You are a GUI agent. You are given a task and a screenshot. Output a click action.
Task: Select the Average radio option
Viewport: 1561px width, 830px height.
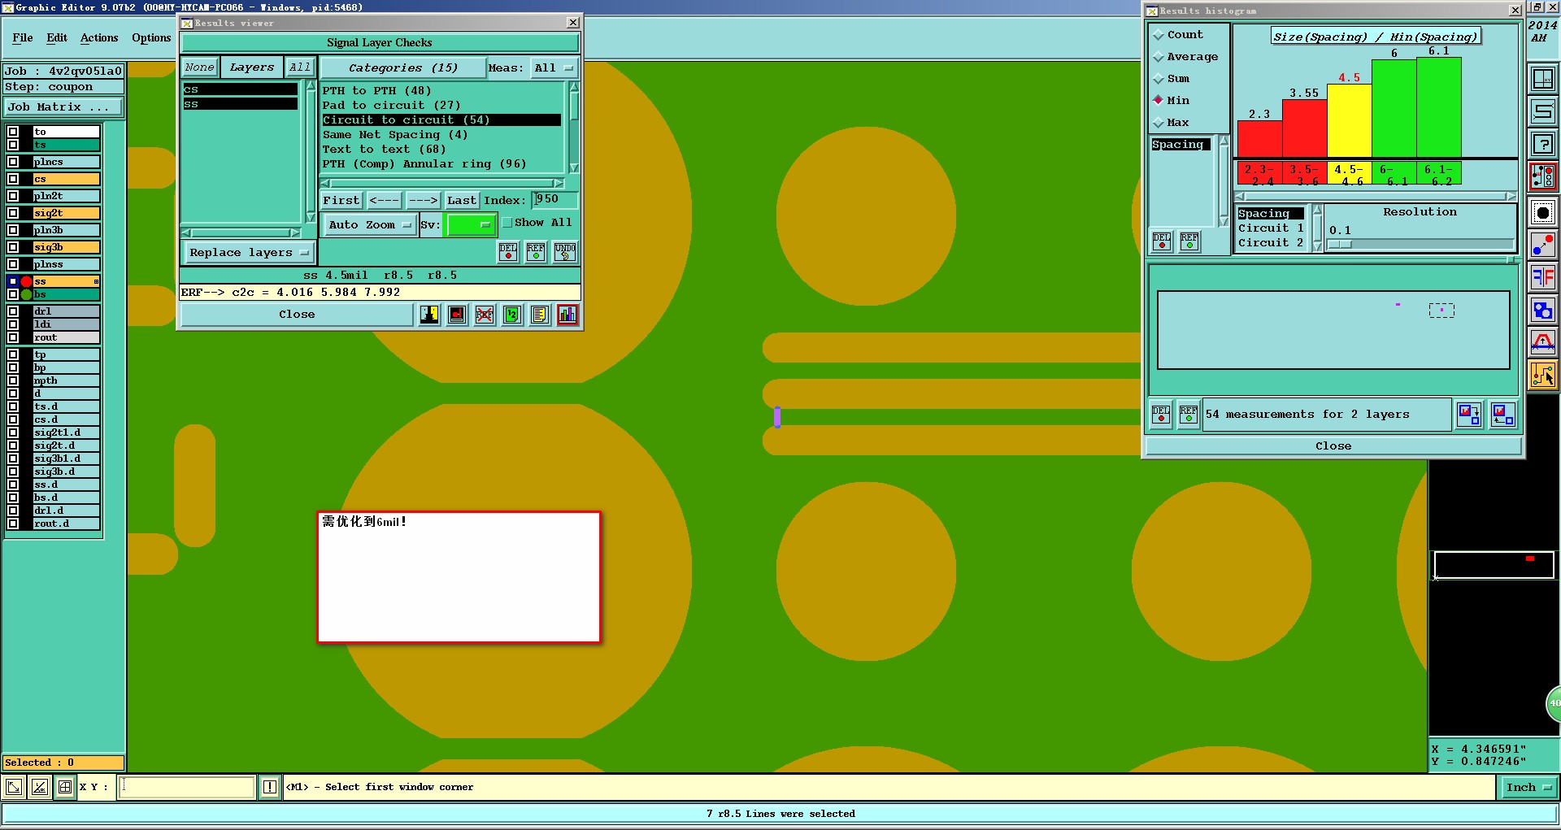(1159, 57)
